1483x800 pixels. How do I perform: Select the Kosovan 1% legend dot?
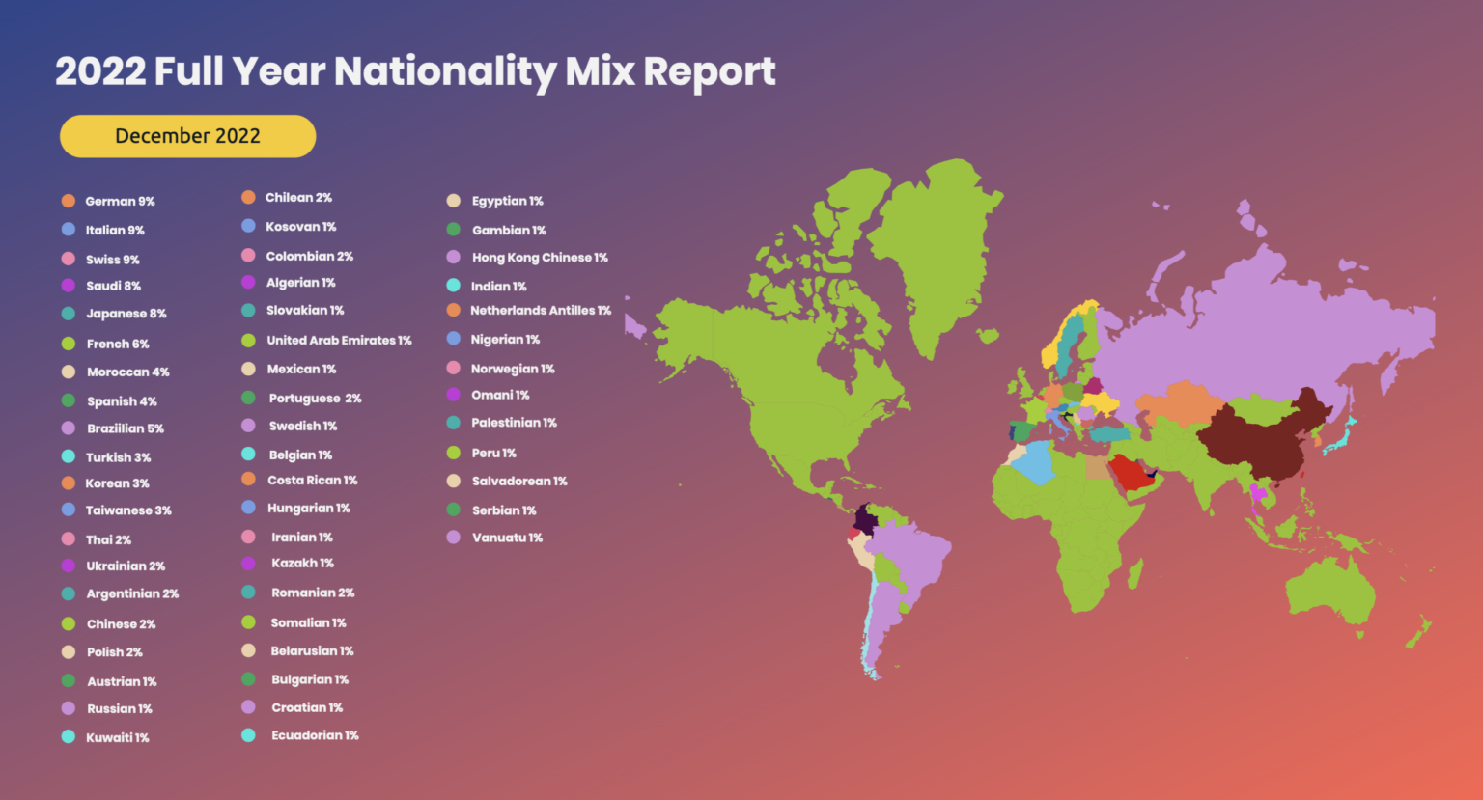point(249,226)
